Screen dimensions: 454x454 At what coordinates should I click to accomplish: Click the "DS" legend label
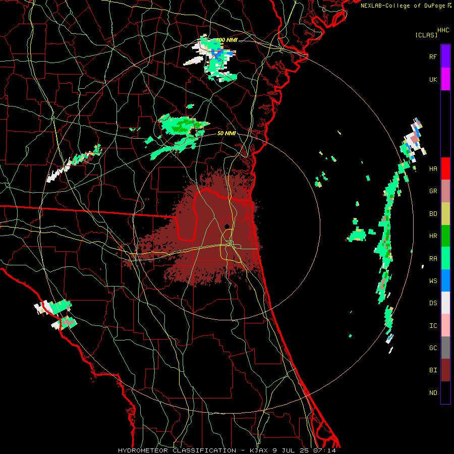(433, 303)
